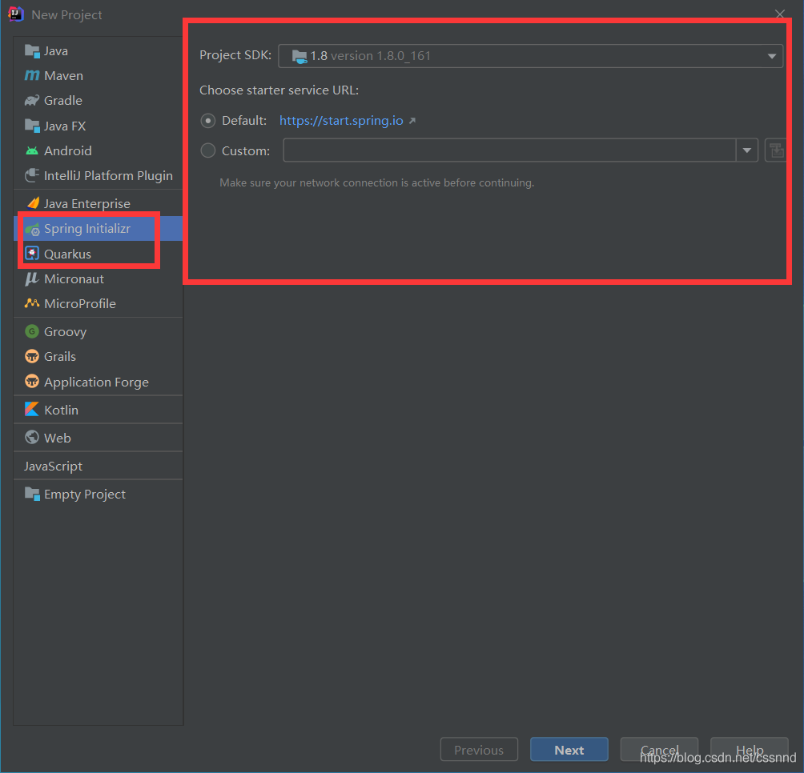Click the button right of the Custom URL field

coord(775,150)
